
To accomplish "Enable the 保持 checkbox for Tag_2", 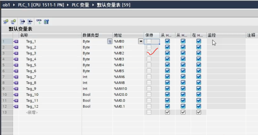I will [149, 47].
